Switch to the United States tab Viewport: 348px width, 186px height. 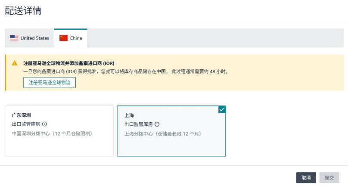(x=29, y=38)
